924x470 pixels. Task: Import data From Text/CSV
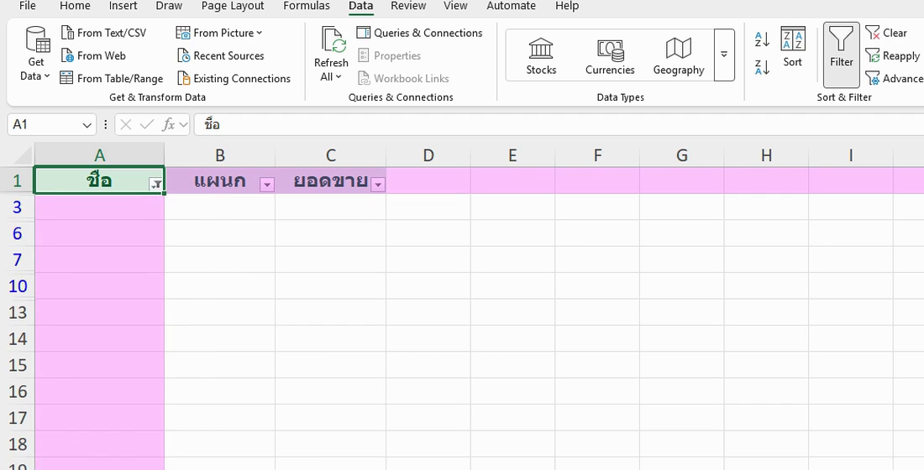click(x=103, y=33)
